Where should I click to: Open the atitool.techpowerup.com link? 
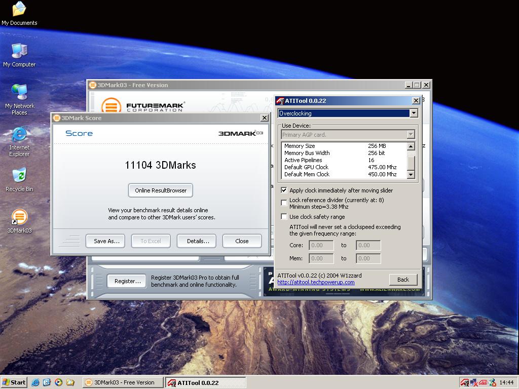316,283
